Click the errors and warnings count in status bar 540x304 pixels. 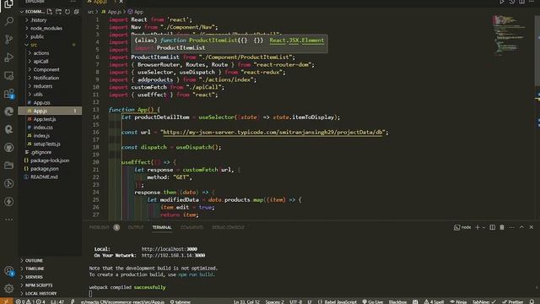pos(30,301)
